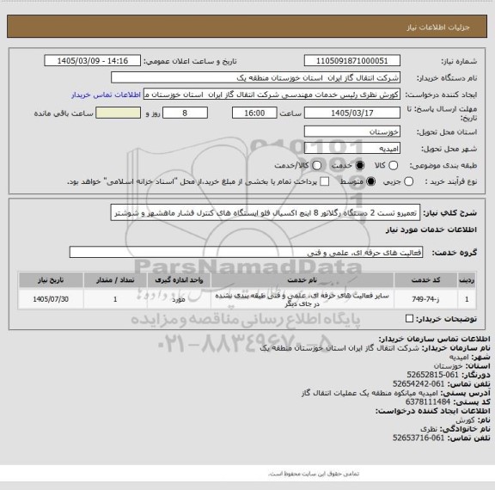Click the امیدیه delivery city field
The width and height of the screenshot is (495, 490).
[352, 149]
